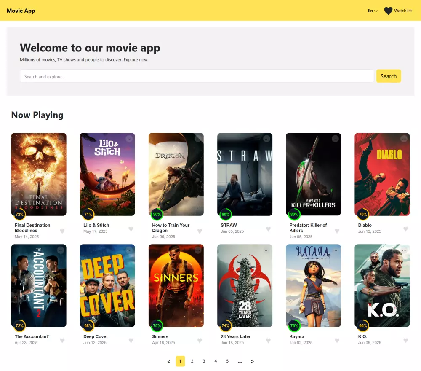The width and height of the screenshot is (421, 371).
Task: Click the Movie App logo in the header
Action: (21, 11)
